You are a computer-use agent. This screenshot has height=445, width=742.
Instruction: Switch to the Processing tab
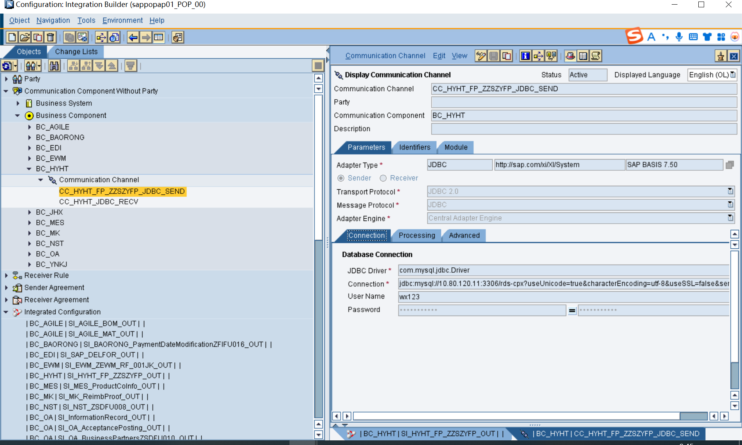pyautogui.click(x=417, y=235)
